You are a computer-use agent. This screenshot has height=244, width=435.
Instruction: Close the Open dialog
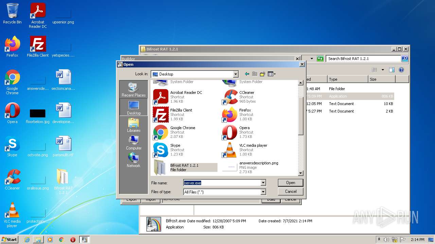(x=302, y=64)
